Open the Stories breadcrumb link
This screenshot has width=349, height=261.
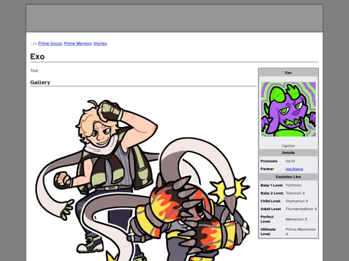tap(100, 44)
